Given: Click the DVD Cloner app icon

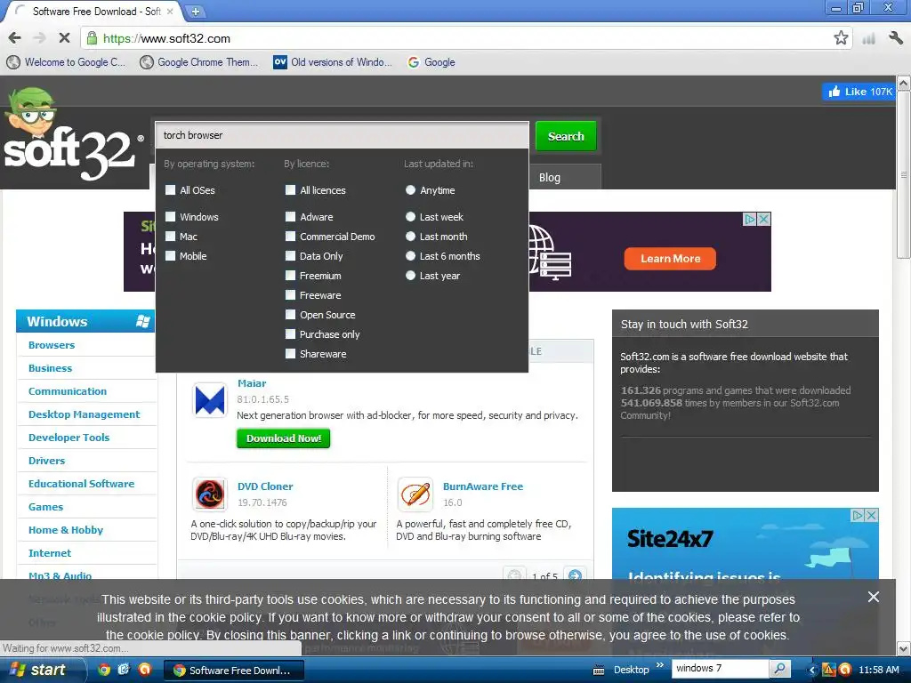Looking at the screenshot, I should (x=209, y=494).
